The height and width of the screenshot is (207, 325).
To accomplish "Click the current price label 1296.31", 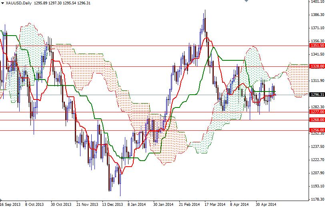I will point(317,95).
